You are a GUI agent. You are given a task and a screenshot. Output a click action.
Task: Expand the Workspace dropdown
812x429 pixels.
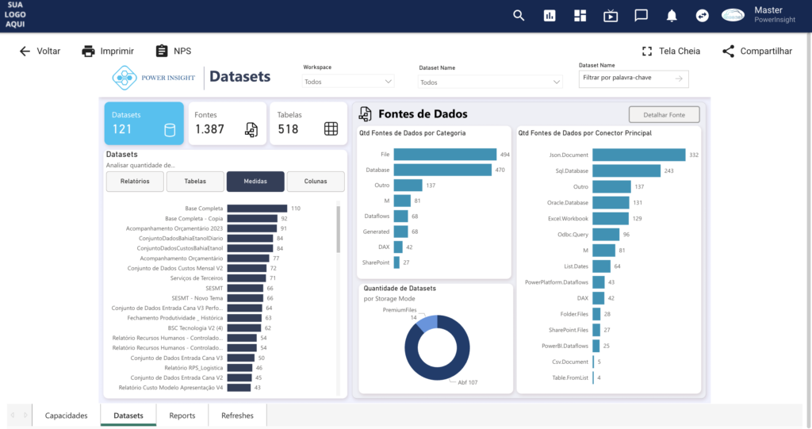coord(349,82)
